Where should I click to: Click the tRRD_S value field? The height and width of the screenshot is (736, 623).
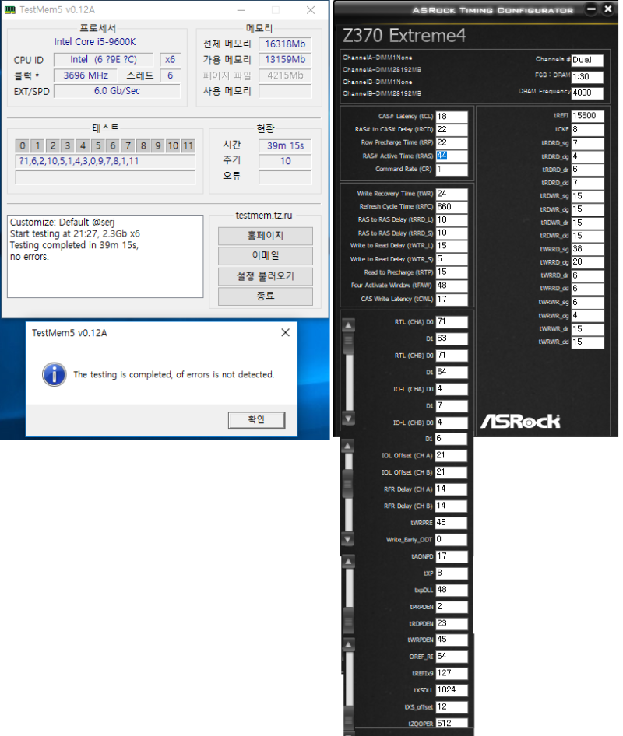[452, 233]
